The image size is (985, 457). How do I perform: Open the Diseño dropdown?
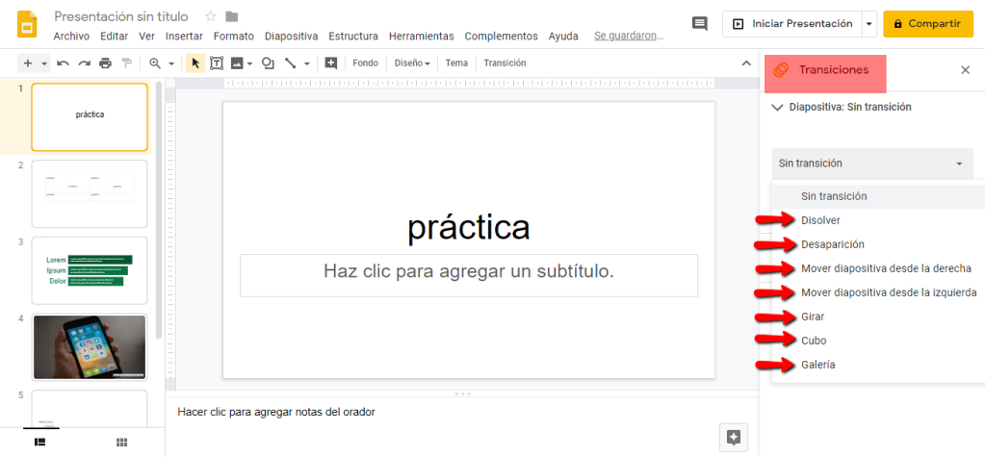click(x=412, y=63)
